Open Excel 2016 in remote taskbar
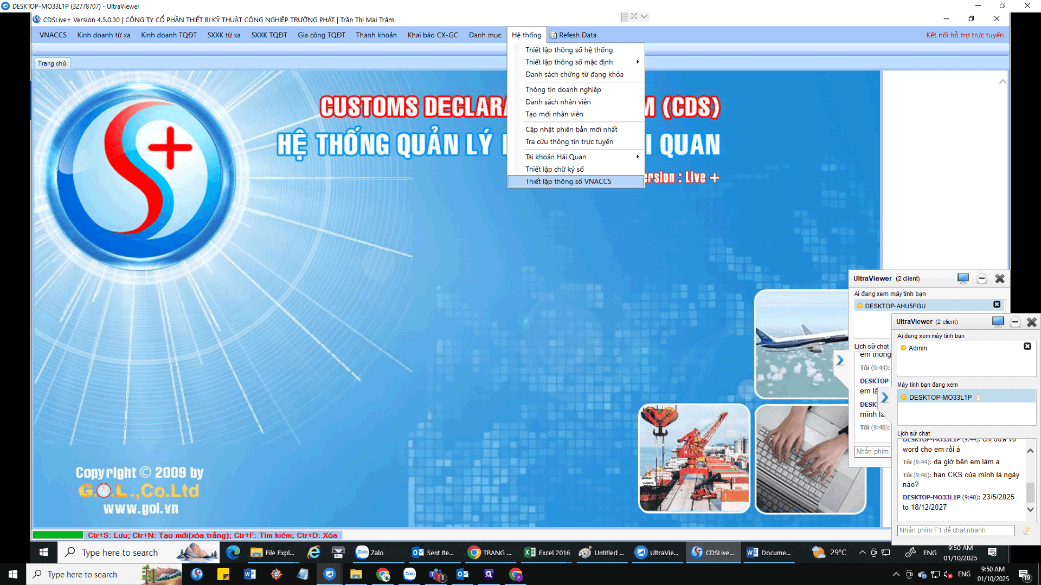1041x585 pixels. click(x=547, y=552)
